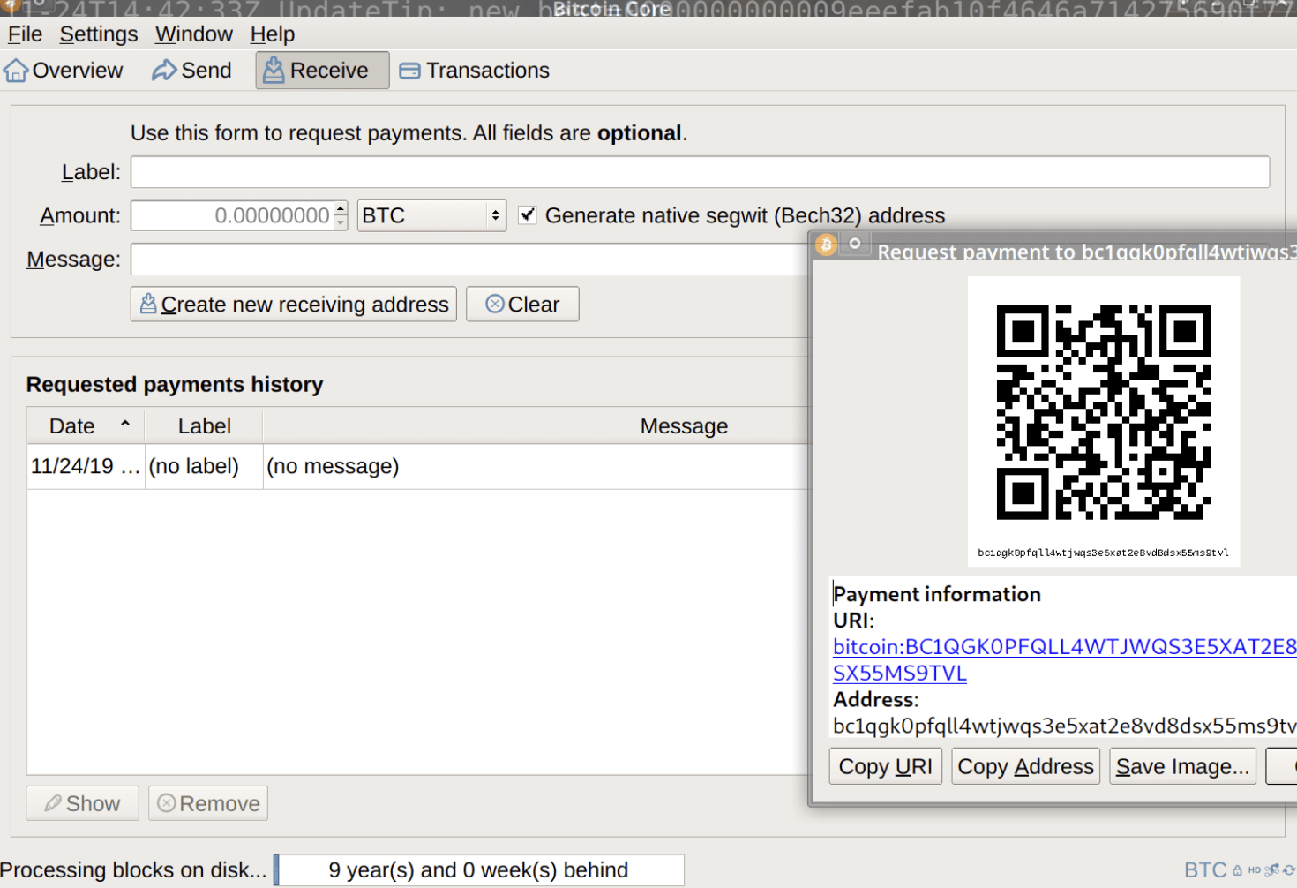Increase amount with stepper up arrow
The height and width of the screenshot is (888, 1297).
click(341, 208)
